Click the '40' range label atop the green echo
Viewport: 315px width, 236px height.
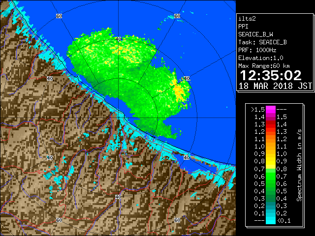pyautogui.click(x=118, y=39)
